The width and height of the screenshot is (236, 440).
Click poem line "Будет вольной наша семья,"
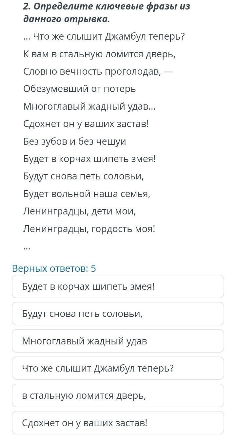[x=87, y=194]
